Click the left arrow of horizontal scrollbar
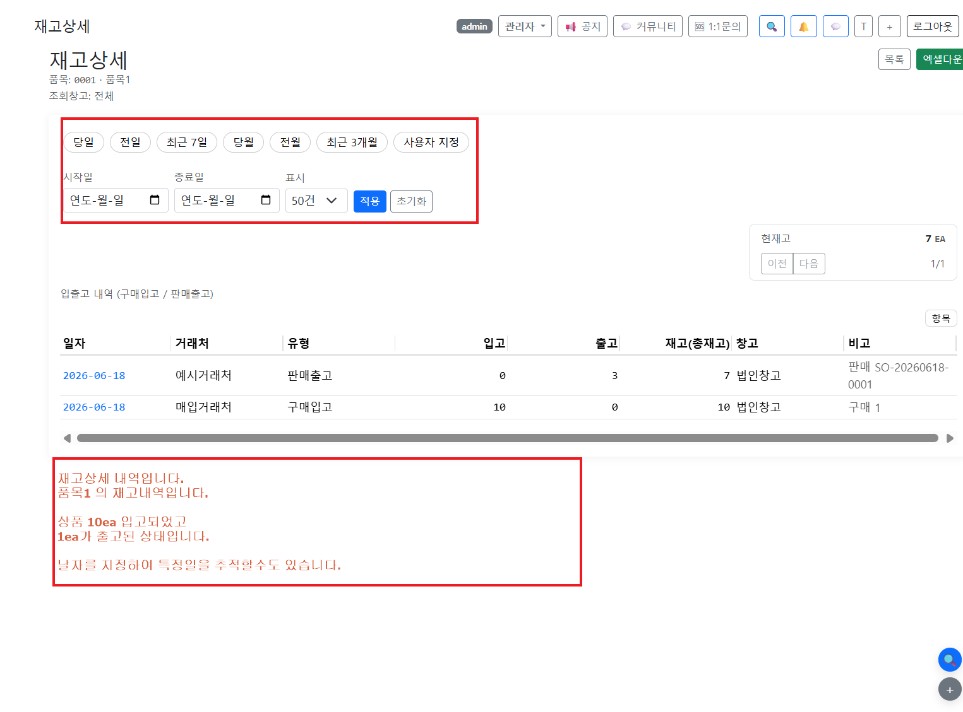 (x=67, y=438)
